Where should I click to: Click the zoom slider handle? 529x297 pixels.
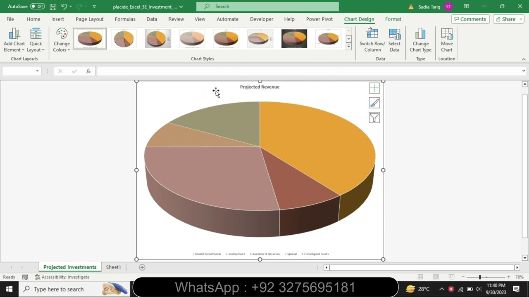(480, 277)
